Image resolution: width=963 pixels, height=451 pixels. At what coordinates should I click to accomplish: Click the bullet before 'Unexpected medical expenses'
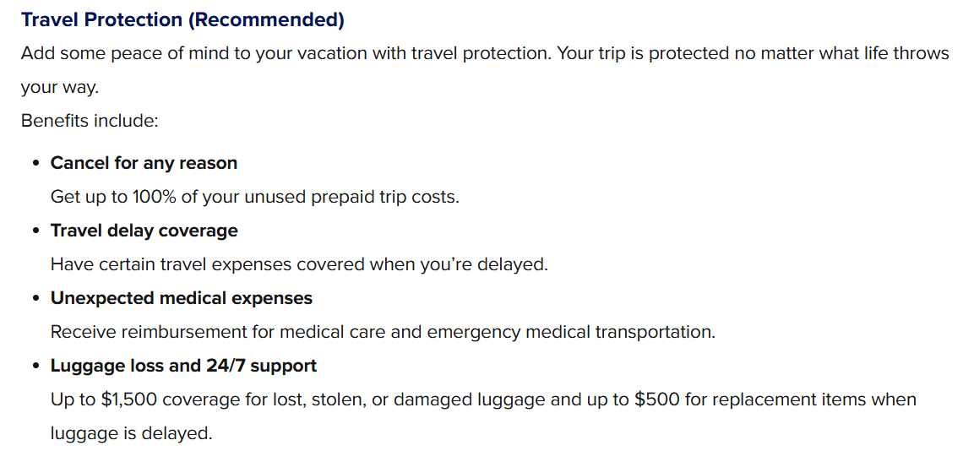tap(35, 298)
